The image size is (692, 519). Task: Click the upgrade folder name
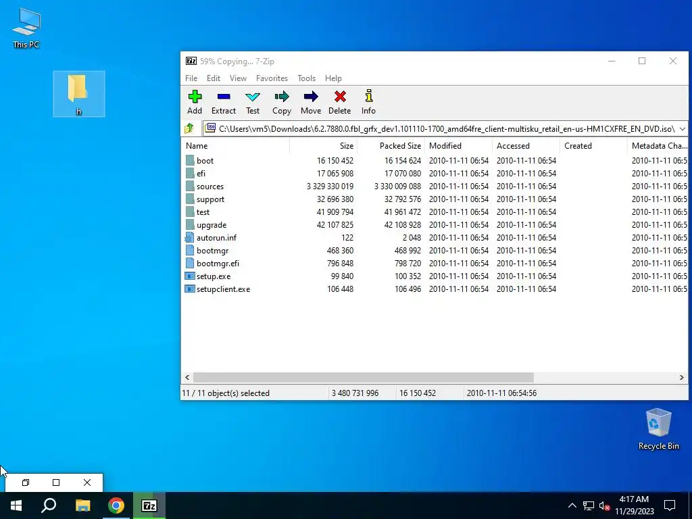(x=212, y=224)
